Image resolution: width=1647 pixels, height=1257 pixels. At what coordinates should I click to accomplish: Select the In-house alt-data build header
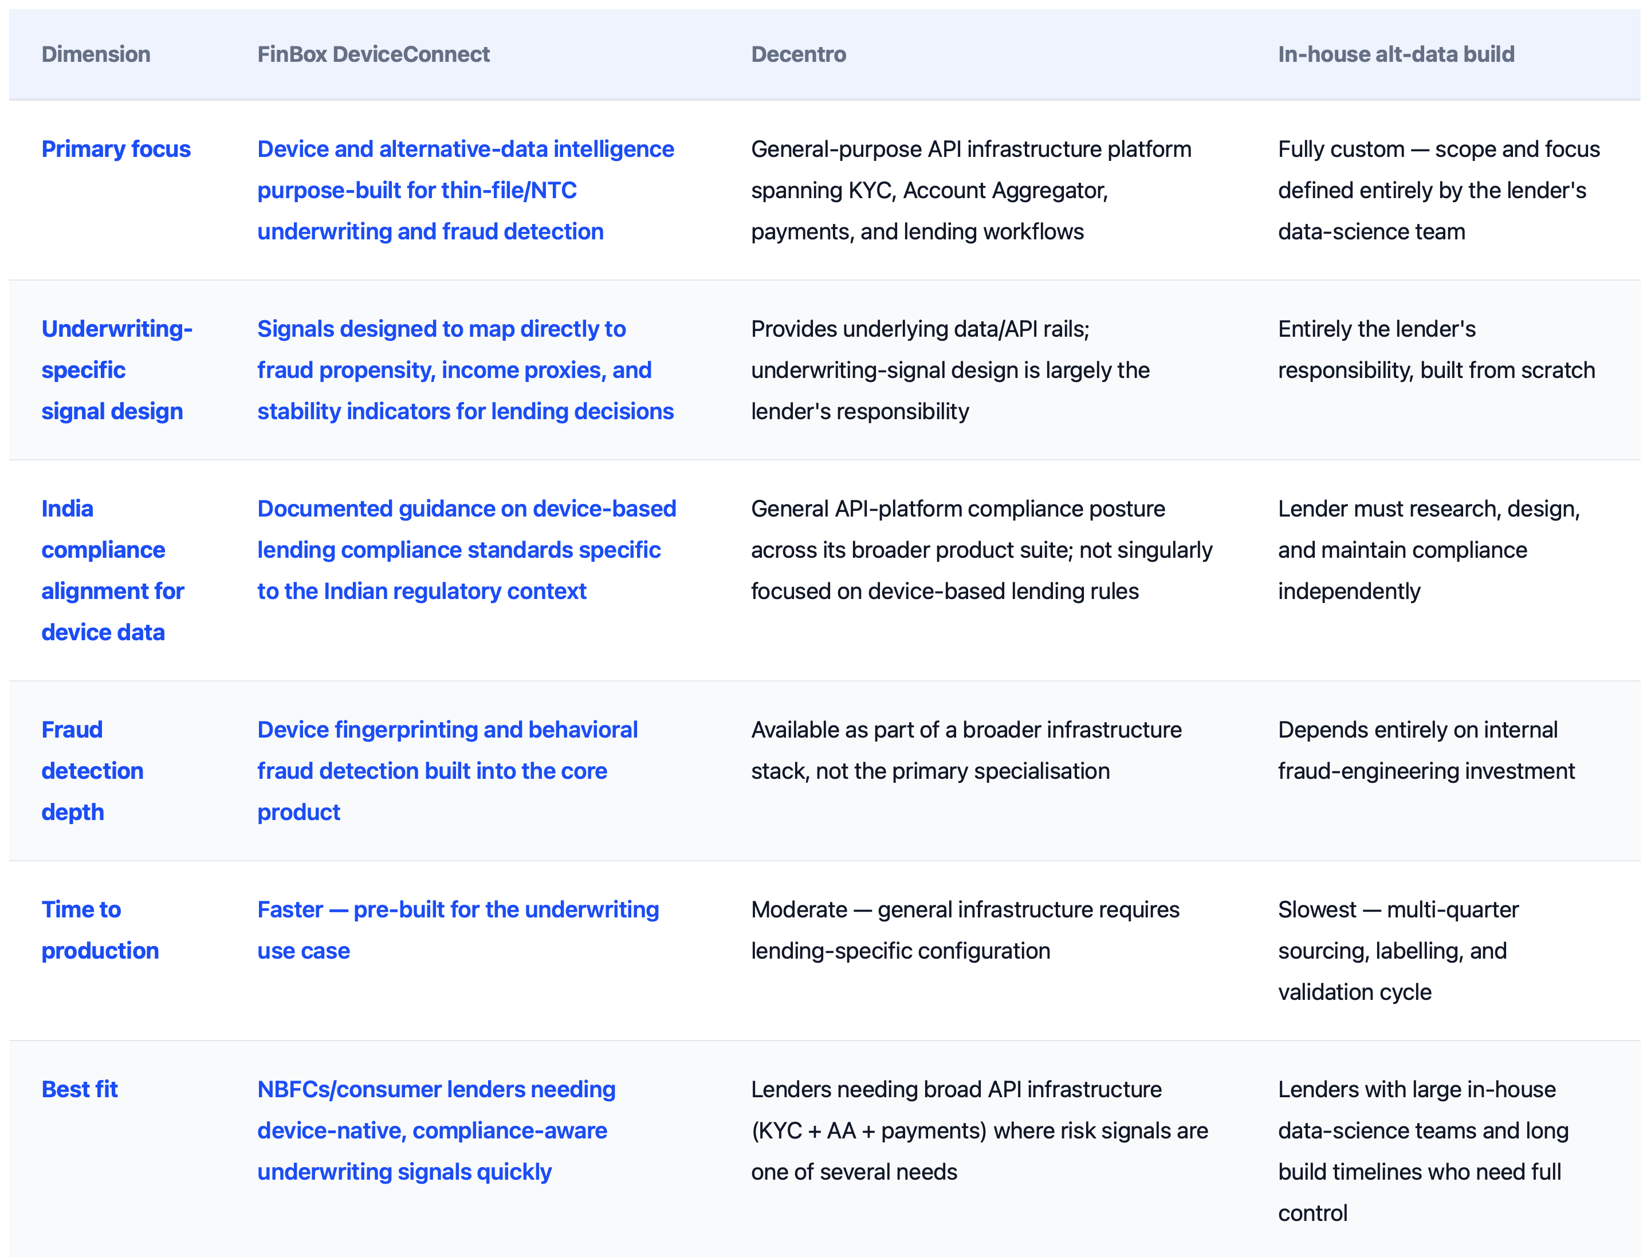(1396, 54)
